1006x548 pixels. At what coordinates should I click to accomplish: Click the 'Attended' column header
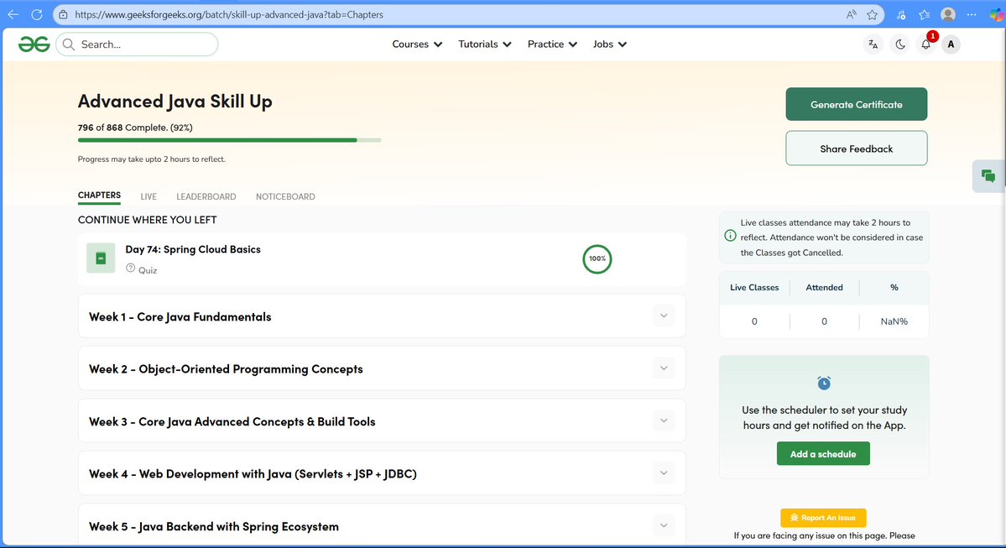click(825, 288)
